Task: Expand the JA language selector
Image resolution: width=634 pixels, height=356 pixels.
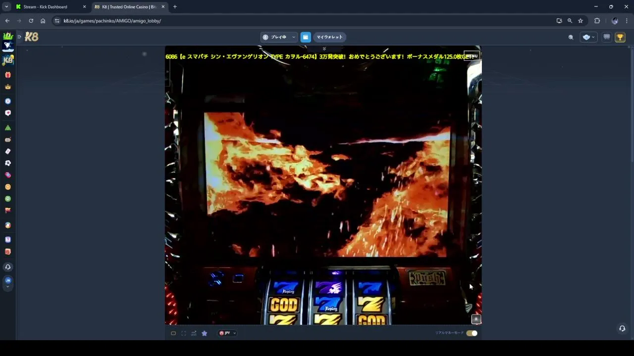Action: pos(7,282)
